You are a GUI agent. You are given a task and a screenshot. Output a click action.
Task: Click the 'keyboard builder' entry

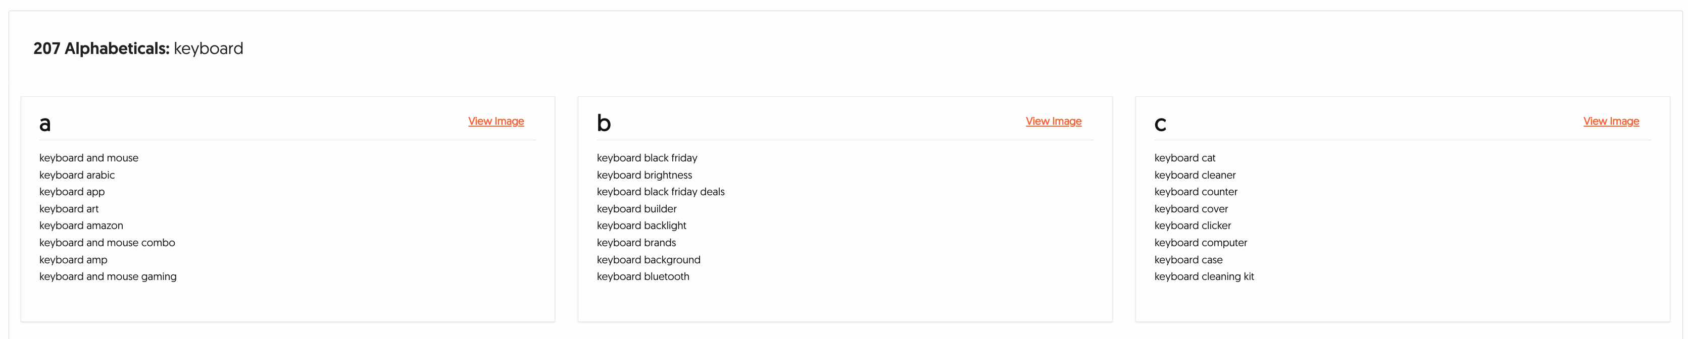pos(636,209)
